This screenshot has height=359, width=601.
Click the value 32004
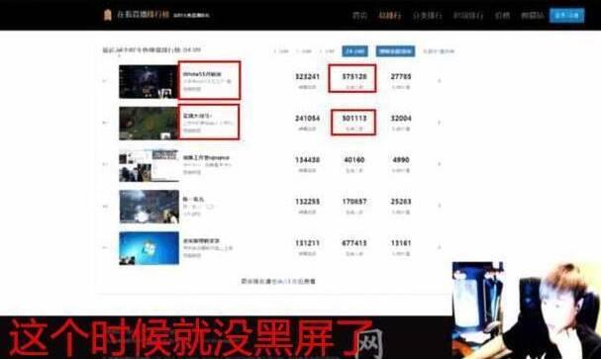401,119
